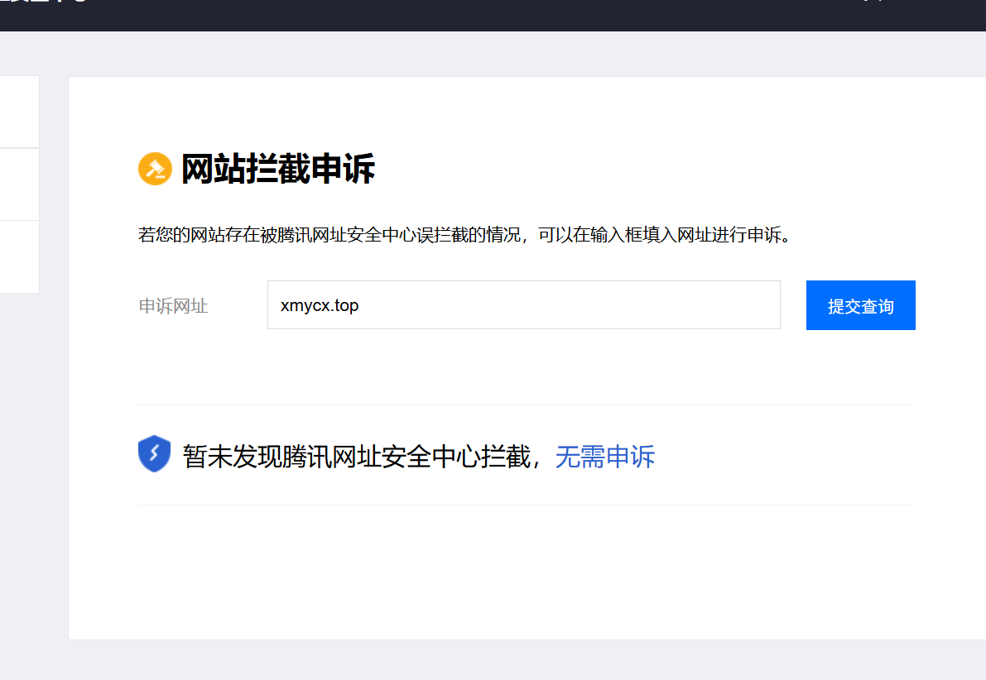This screenshot has height=680, width=986.
Task: Click the blue shield security icon
Action: [x=154, y=453]
